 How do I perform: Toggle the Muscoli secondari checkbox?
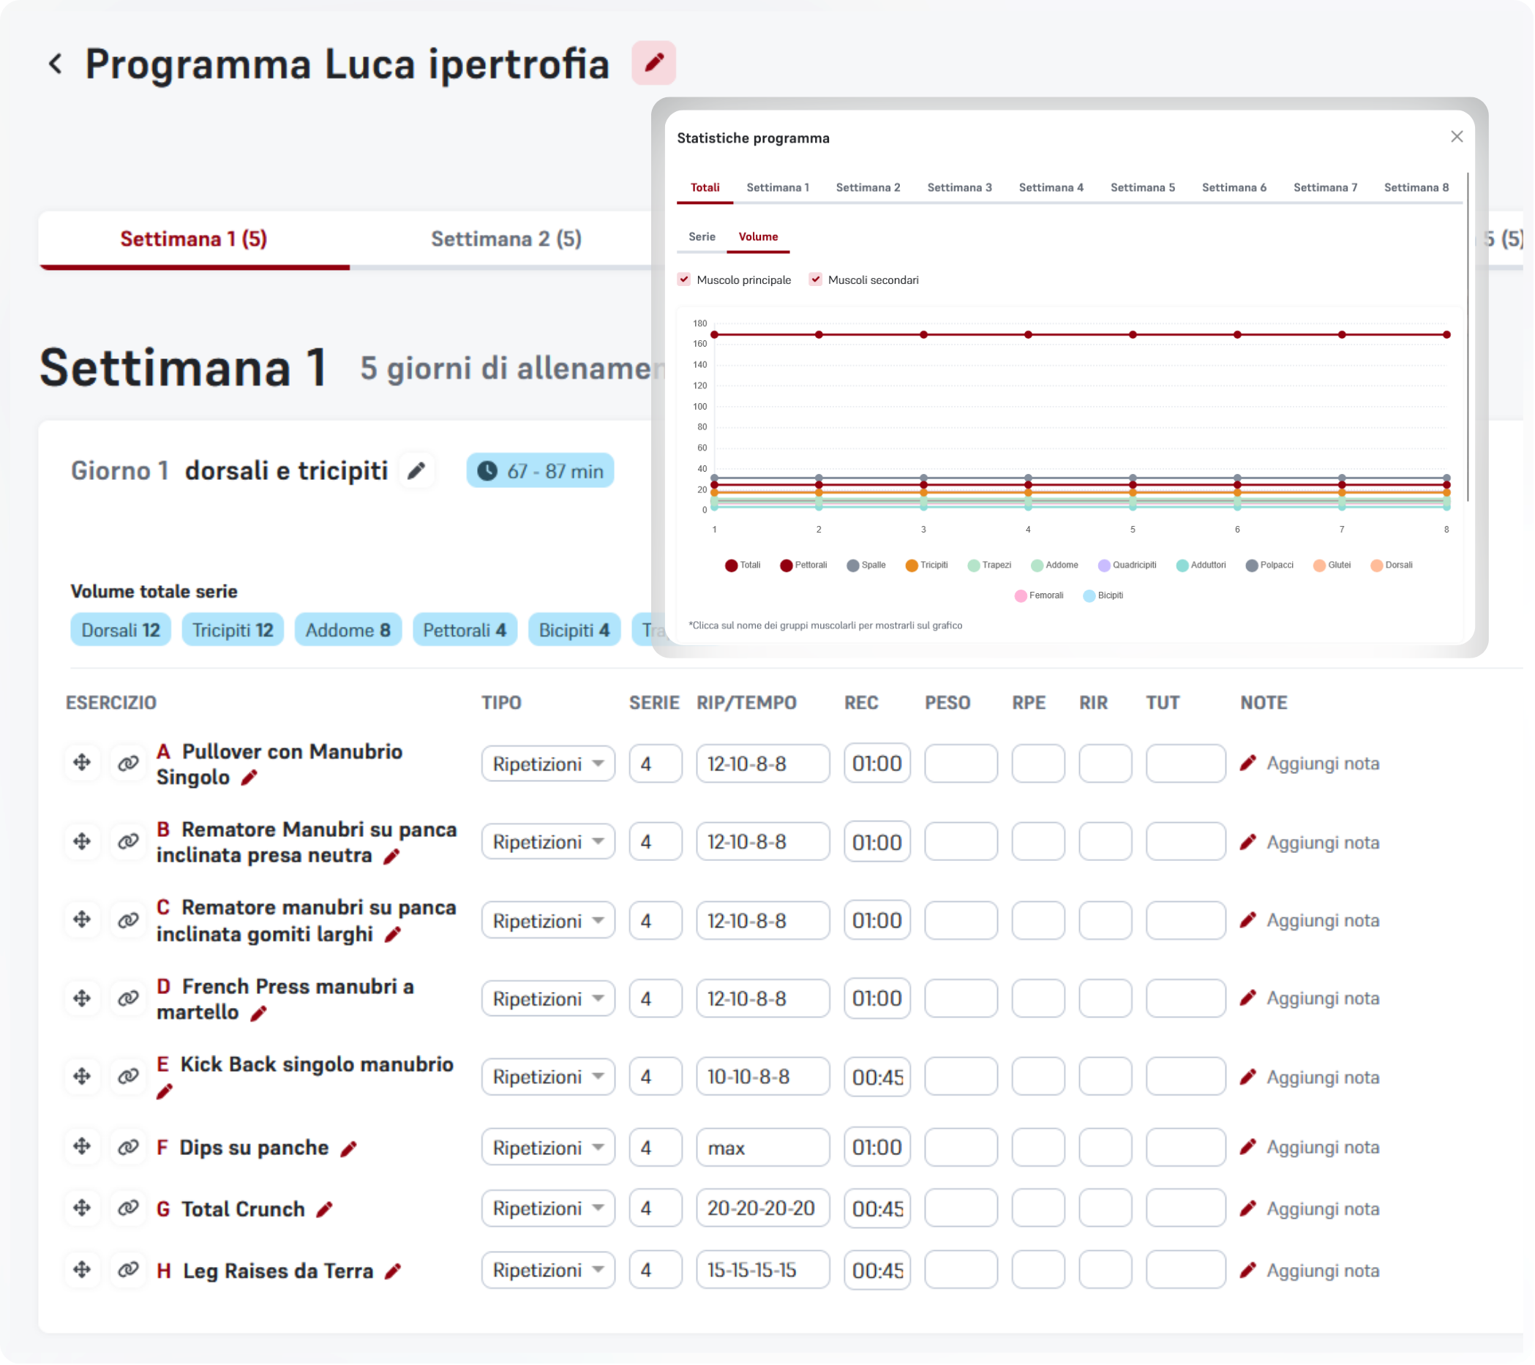[x=816, y=279]
